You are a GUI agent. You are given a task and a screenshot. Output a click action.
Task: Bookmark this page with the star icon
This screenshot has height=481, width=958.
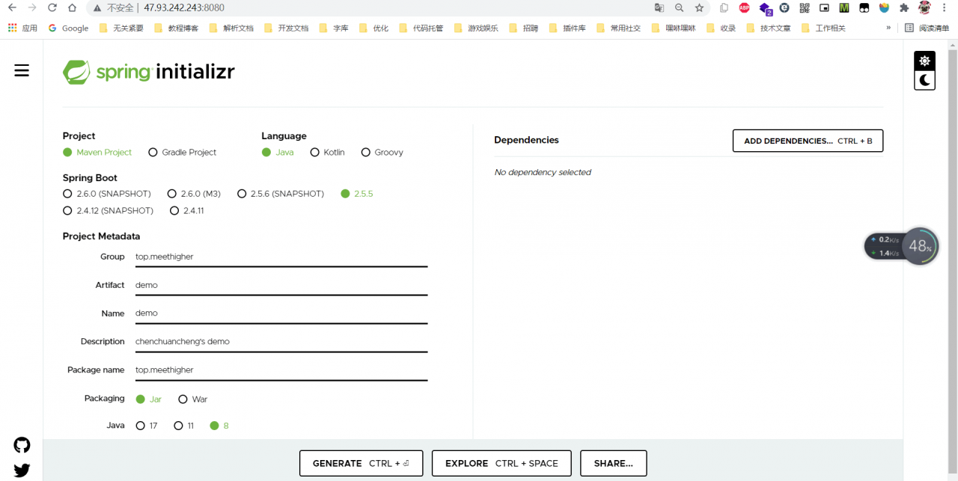pos(699,7)
